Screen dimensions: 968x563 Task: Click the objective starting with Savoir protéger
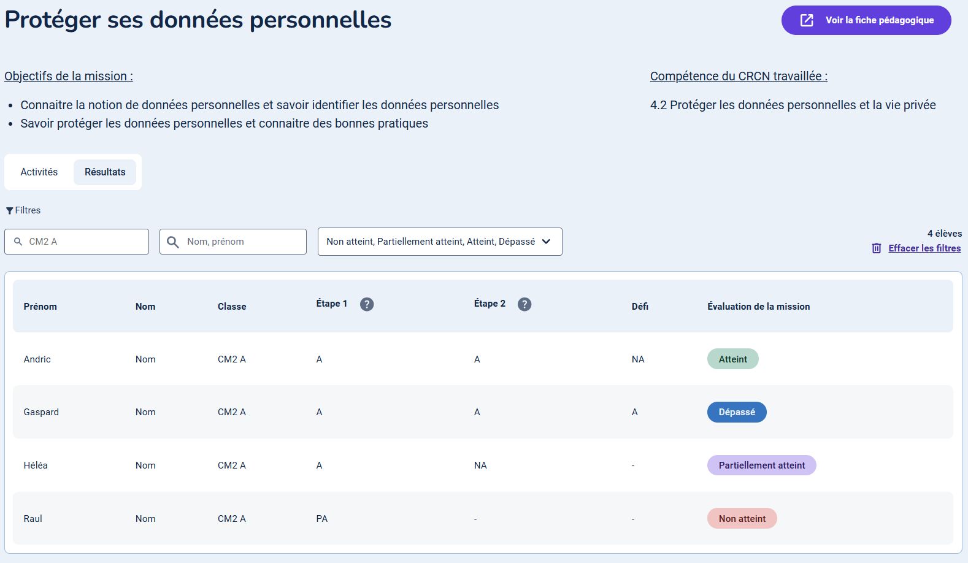(225, 123)
